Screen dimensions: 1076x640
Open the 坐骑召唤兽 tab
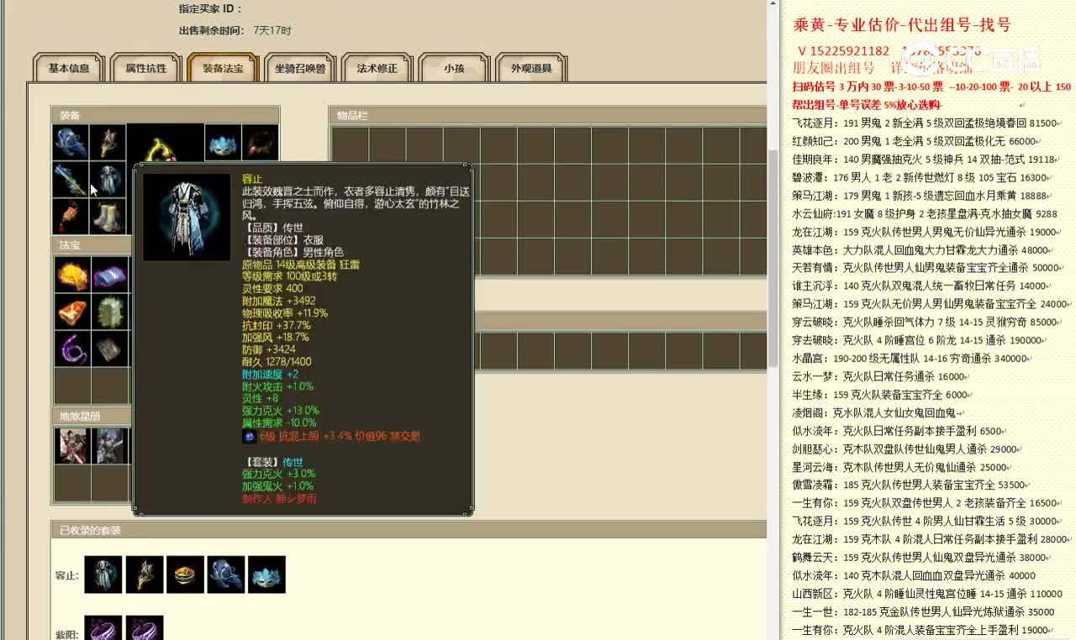click(301, 68)
